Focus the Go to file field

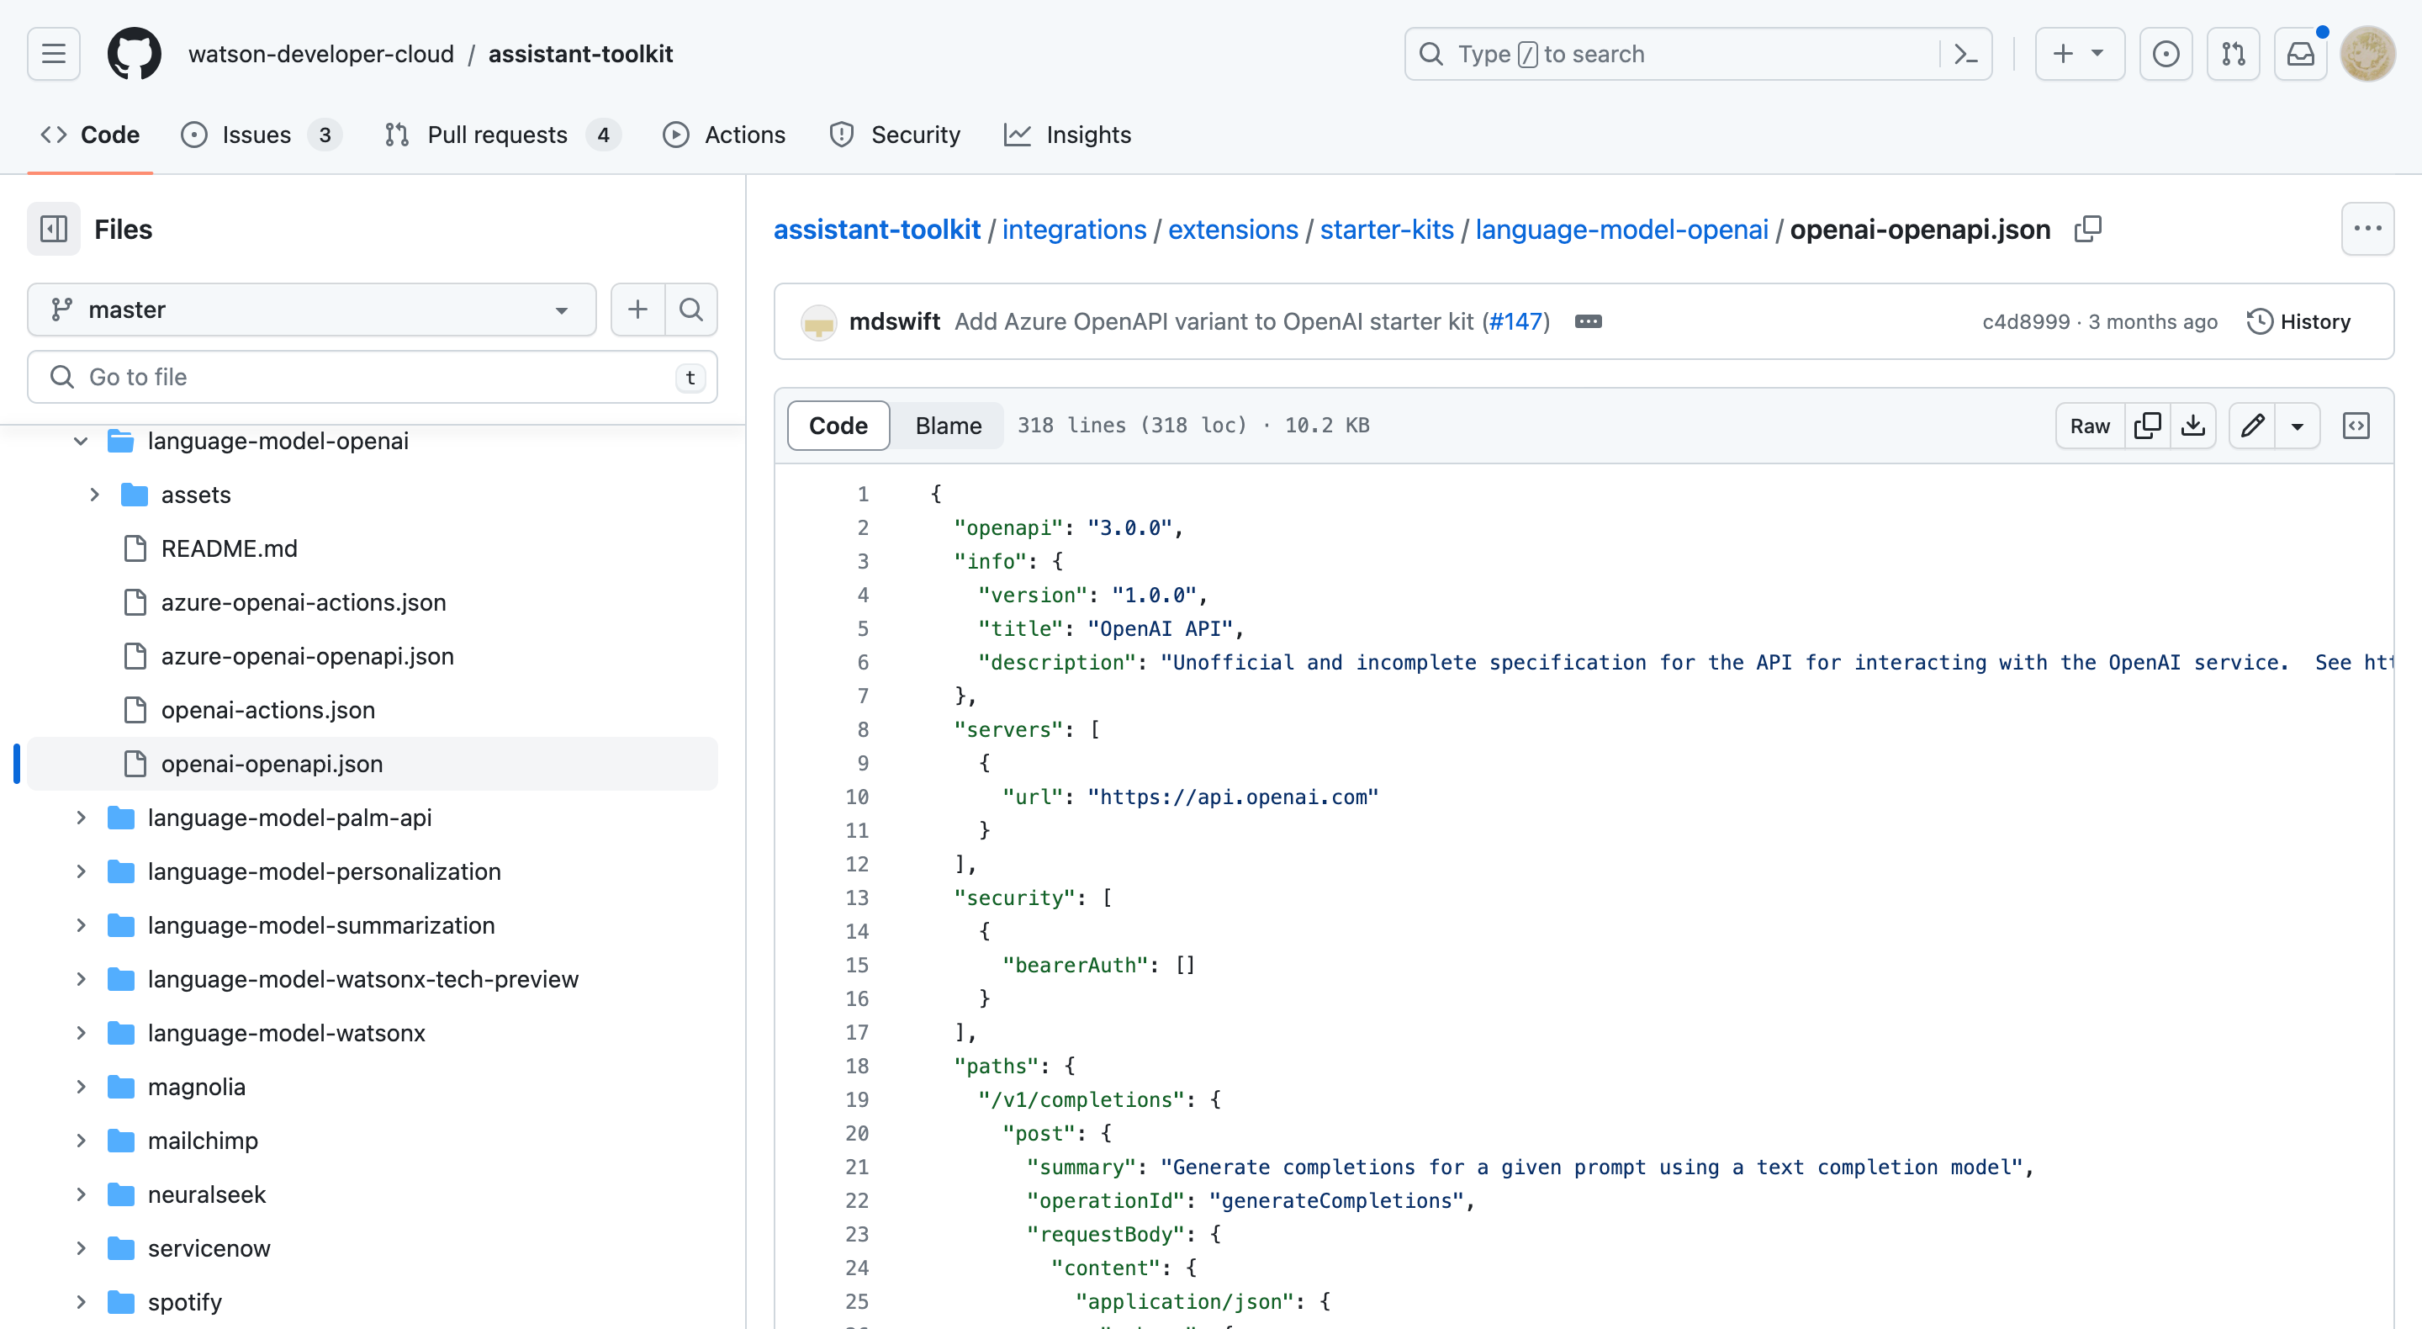click(x=372, y=377)
